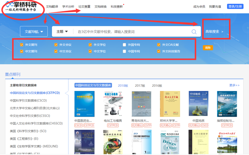Select the 中国科技论文与引文数据库 tab

93,86
